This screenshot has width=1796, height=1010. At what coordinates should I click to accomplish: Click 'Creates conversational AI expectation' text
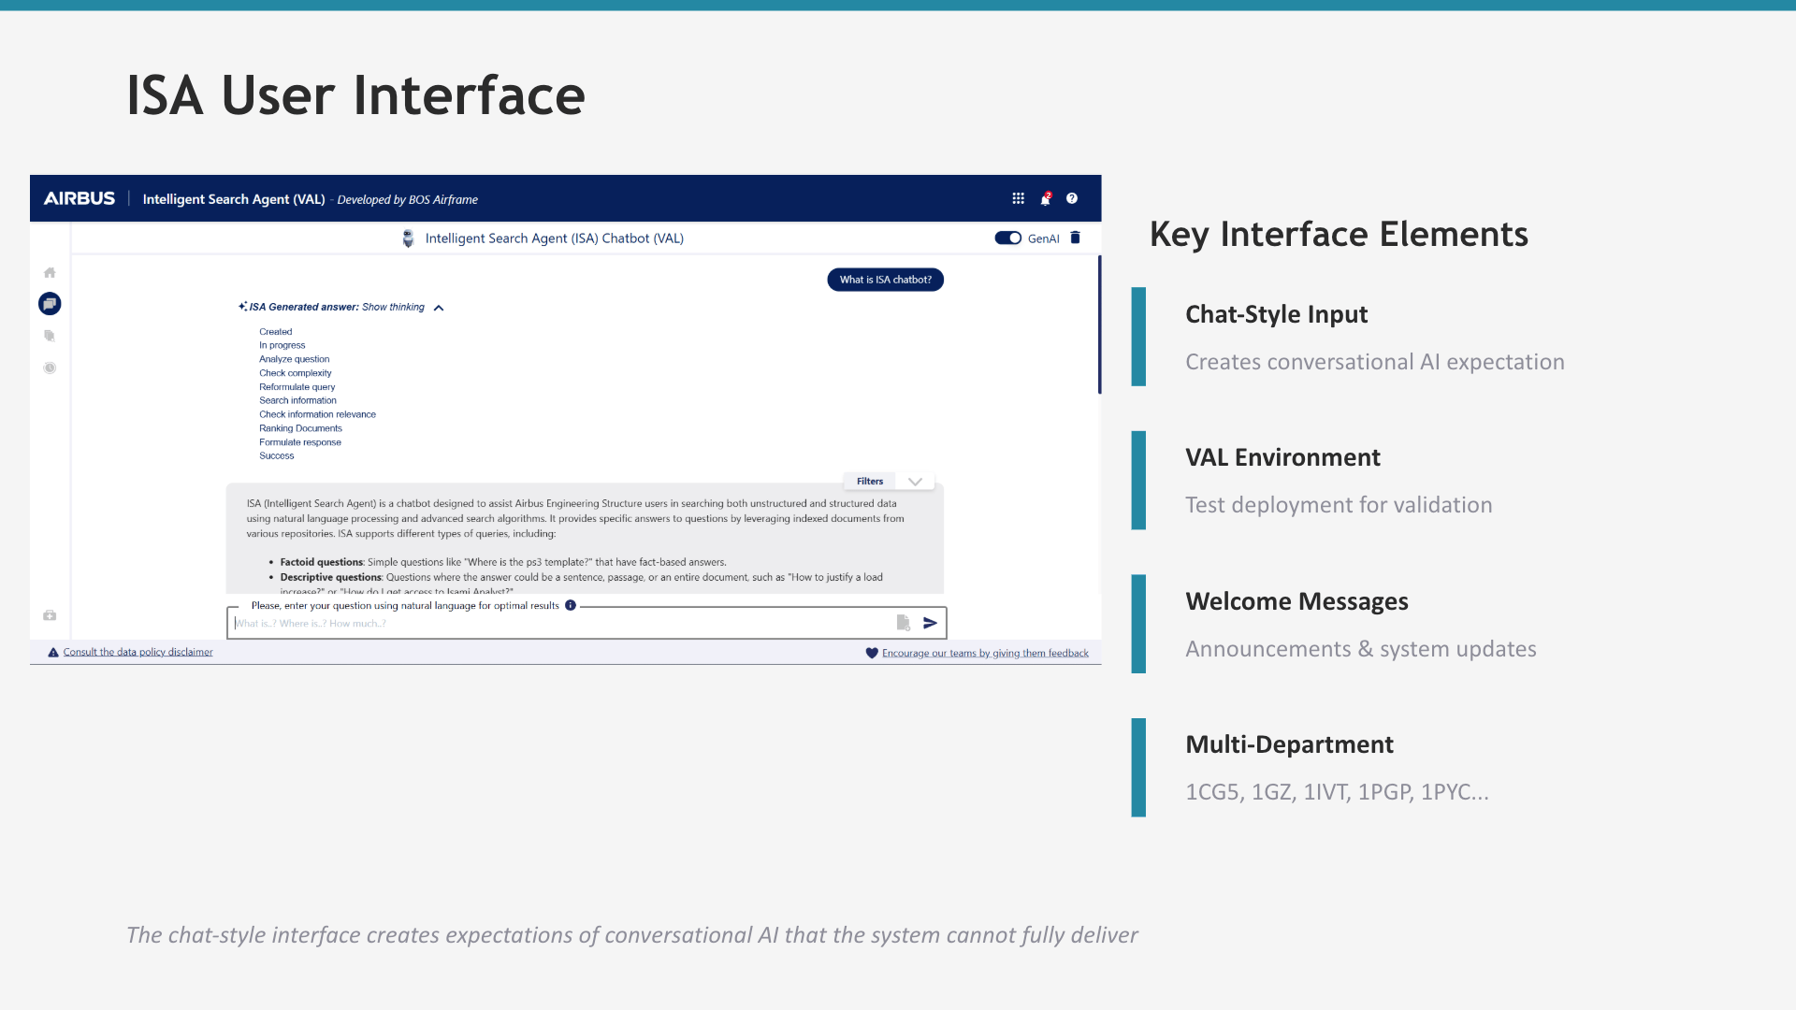tap(1375, 362)
